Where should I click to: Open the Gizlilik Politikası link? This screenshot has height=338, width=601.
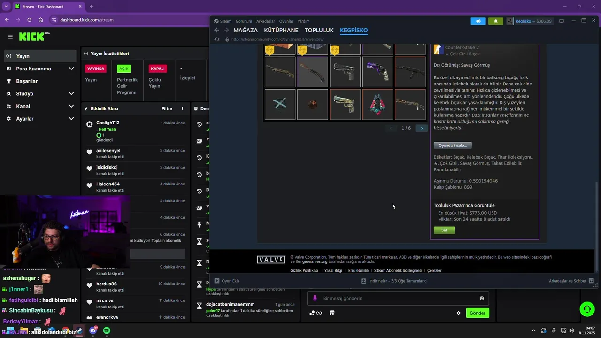(304, 270)
